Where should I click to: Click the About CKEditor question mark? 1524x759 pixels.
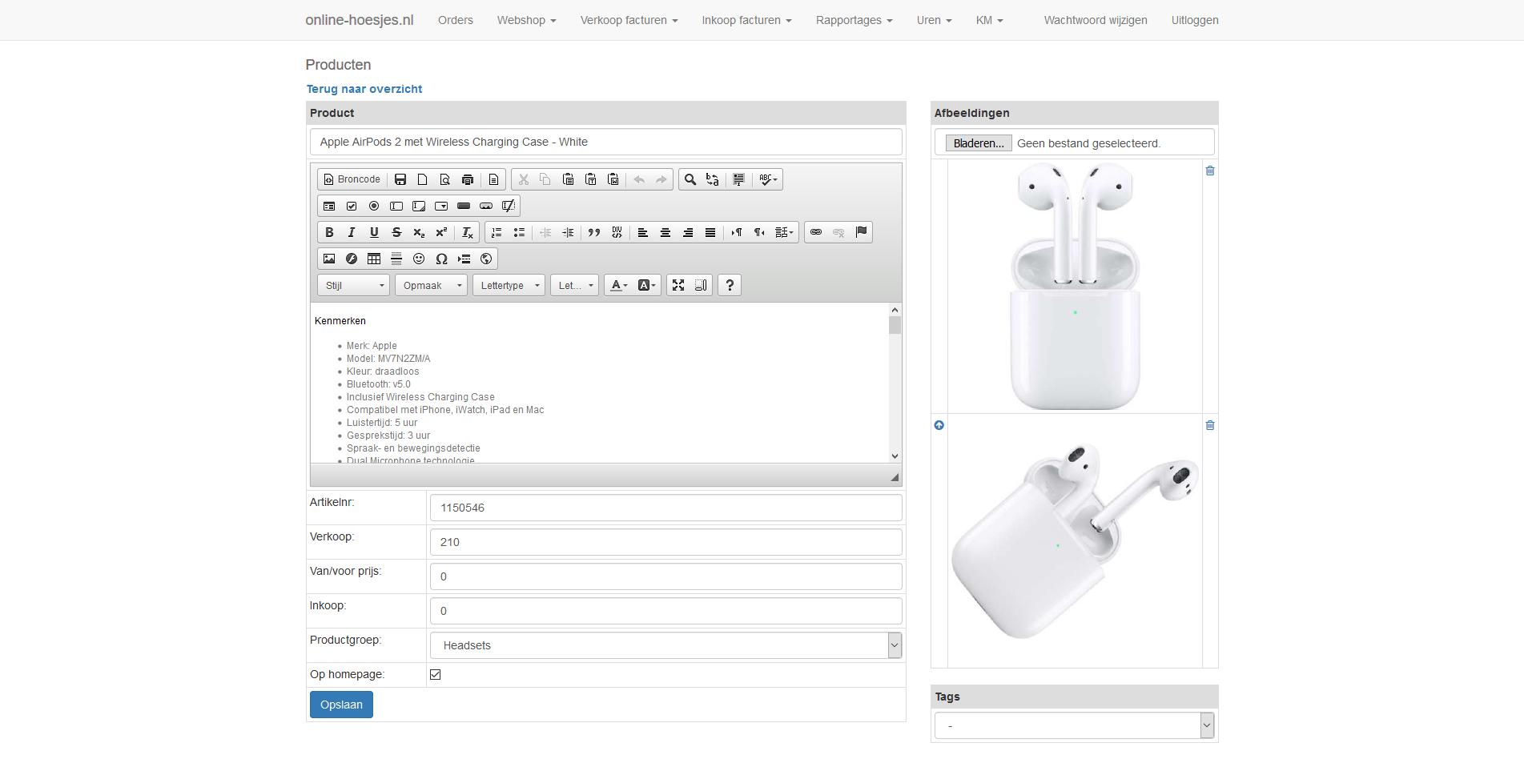[x=730, y=285]
